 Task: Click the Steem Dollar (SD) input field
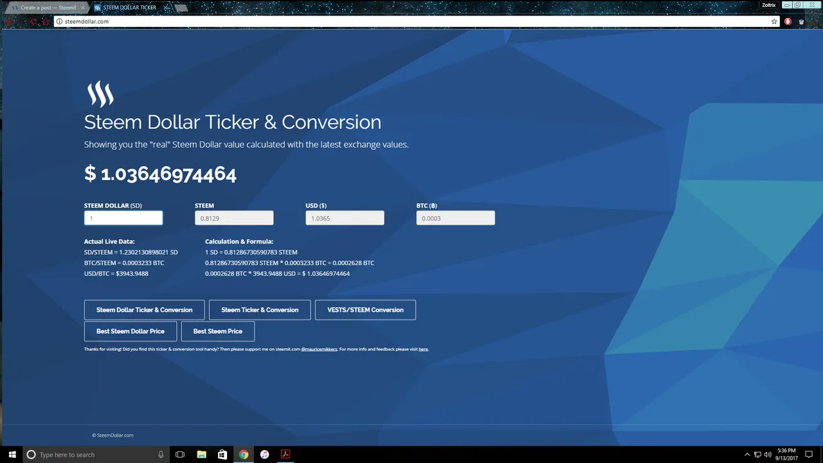coord(123,218)
